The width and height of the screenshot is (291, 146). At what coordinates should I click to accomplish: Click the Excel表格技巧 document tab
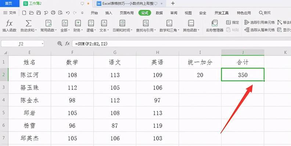coord(130,4)
